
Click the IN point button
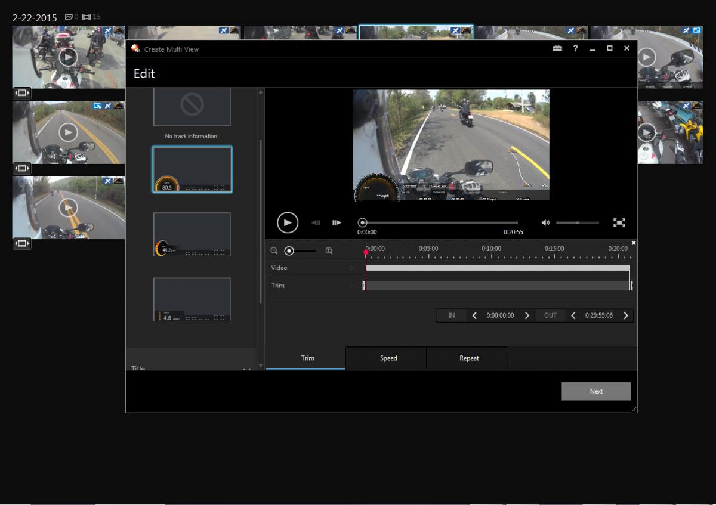pyautogui.click(x=452, y=315)
